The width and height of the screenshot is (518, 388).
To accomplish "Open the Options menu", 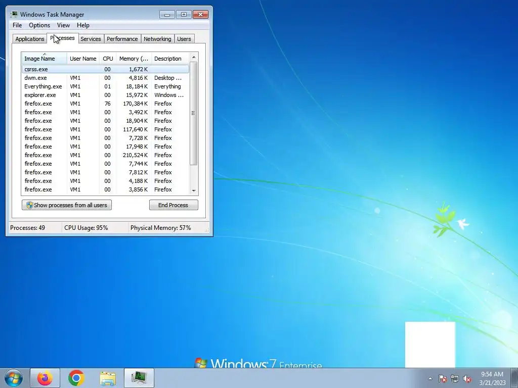I will [39, 25].
